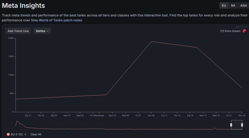
Task: Remove the SU-2-122 trend line with X
Action: pos(26,134)
